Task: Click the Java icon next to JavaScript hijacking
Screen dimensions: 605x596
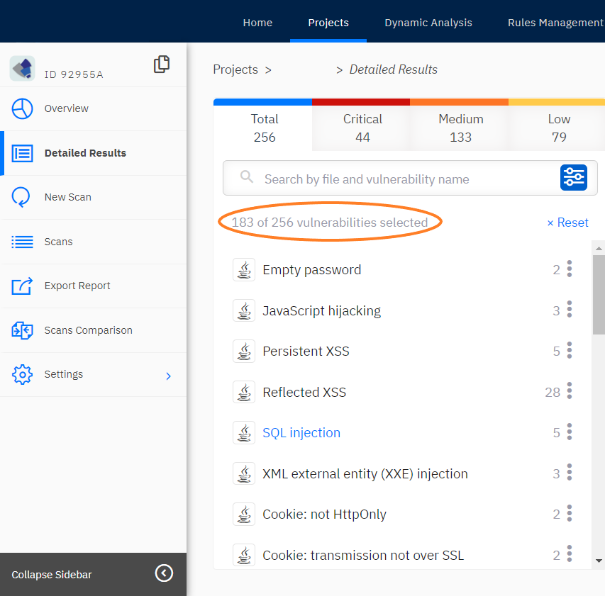Action: [244, 310]
